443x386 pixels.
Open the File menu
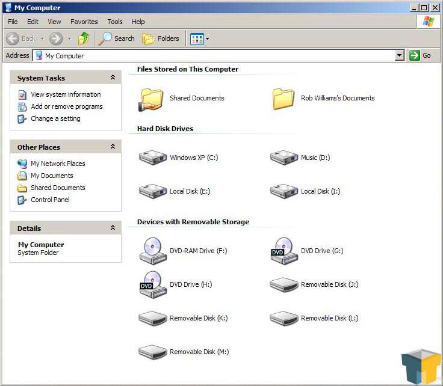click(13, 22)
